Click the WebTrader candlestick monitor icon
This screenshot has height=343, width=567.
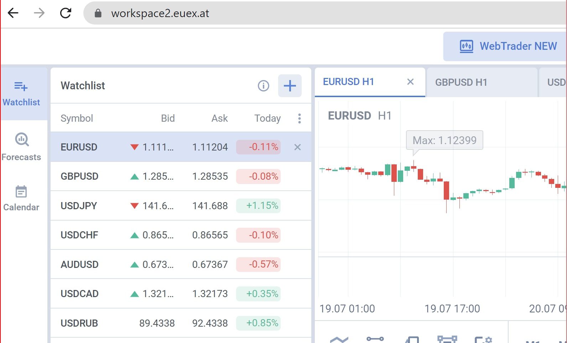pyautogui.click(x=467, y=46)
